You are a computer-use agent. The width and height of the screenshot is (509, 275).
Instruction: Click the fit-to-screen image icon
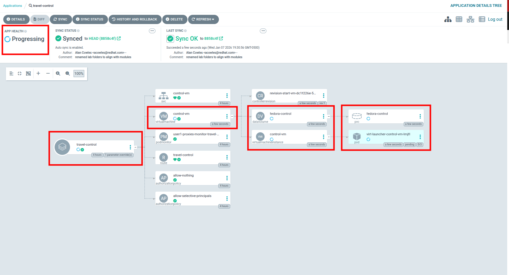coord(28,74)
